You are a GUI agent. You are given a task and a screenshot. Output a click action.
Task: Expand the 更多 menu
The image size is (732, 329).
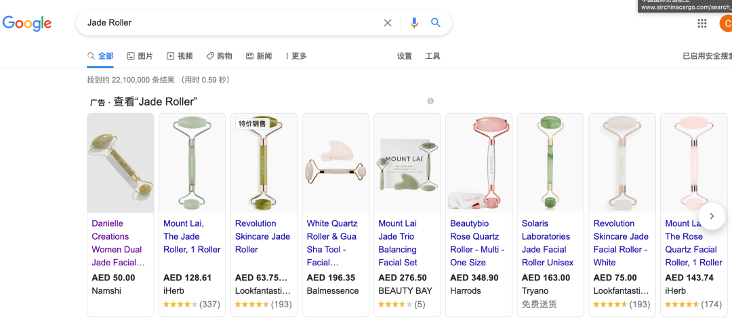(296, 56)
